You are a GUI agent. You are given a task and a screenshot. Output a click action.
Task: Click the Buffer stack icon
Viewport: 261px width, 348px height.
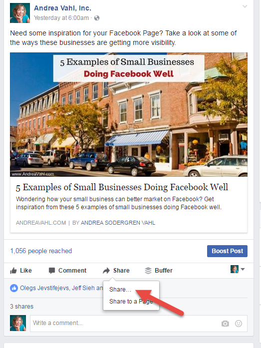pos(148,271)
